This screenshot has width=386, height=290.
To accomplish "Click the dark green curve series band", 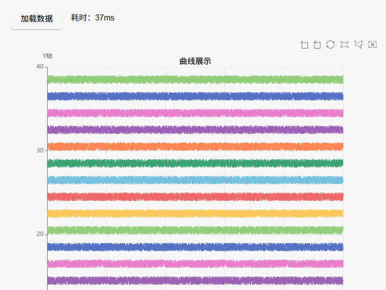I will [195, 163].
